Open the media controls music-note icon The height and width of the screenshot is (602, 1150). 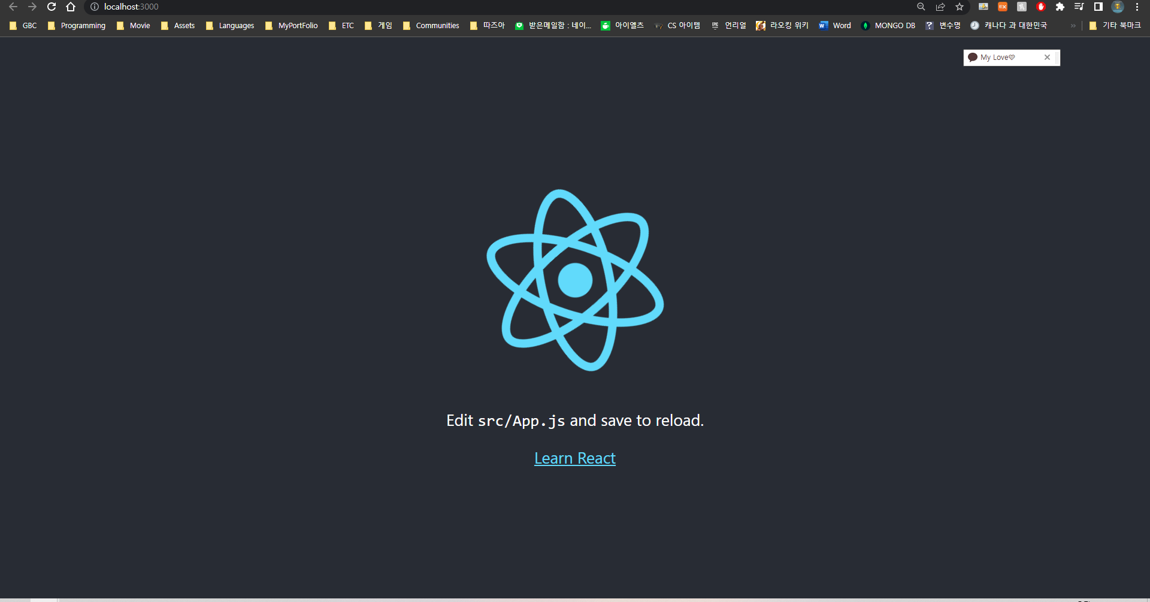pos(1079,7)
